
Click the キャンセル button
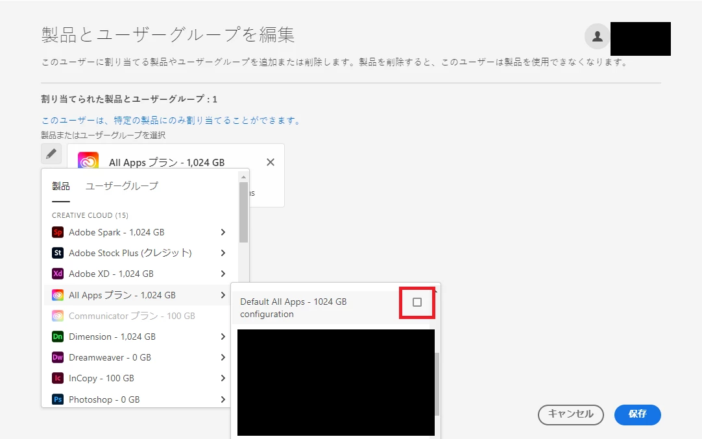tap(570, 414)
